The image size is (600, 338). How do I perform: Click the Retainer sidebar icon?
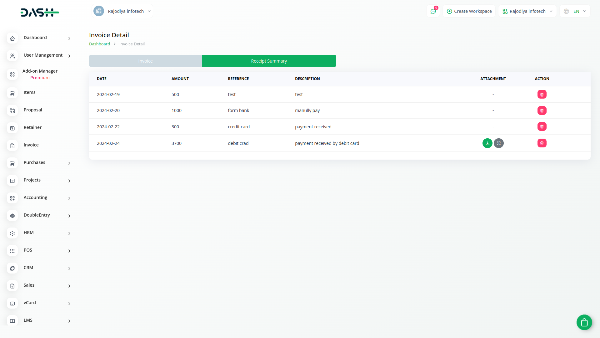click(12, 128)
